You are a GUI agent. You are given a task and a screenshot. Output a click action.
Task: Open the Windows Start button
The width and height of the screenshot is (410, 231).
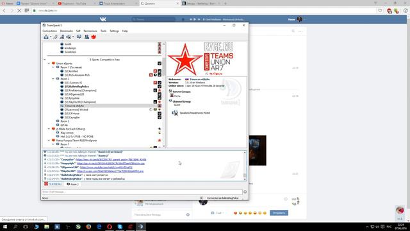[x=5, y=227]
